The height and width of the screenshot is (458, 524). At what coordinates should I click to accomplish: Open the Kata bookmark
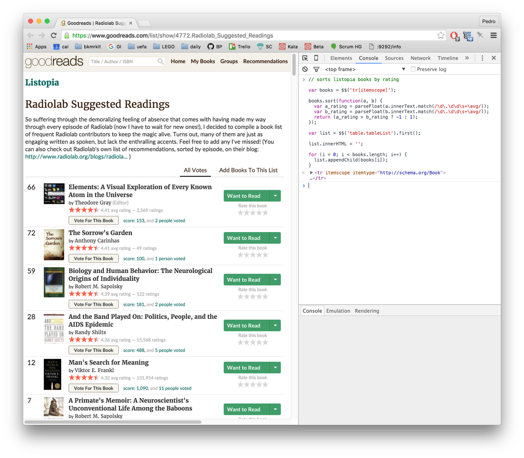tap(288, 47)
